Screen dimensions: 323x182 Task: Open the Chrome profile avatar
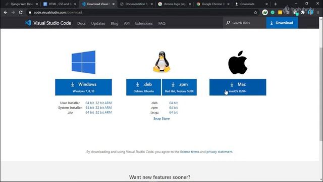click(310, 12)
